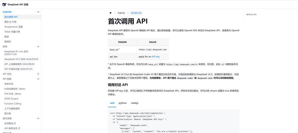Viewport: 298px width, 133px height.
Task: Click inline code deepseek-coder
Action: tap(185, 78)
